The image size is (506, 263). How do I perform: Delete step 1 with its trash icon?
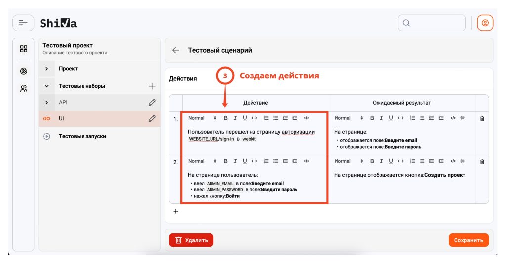tap(482, 118)
